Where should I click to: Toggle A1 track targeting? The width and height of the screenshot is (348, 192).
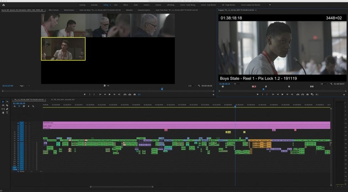click(22, 143)
